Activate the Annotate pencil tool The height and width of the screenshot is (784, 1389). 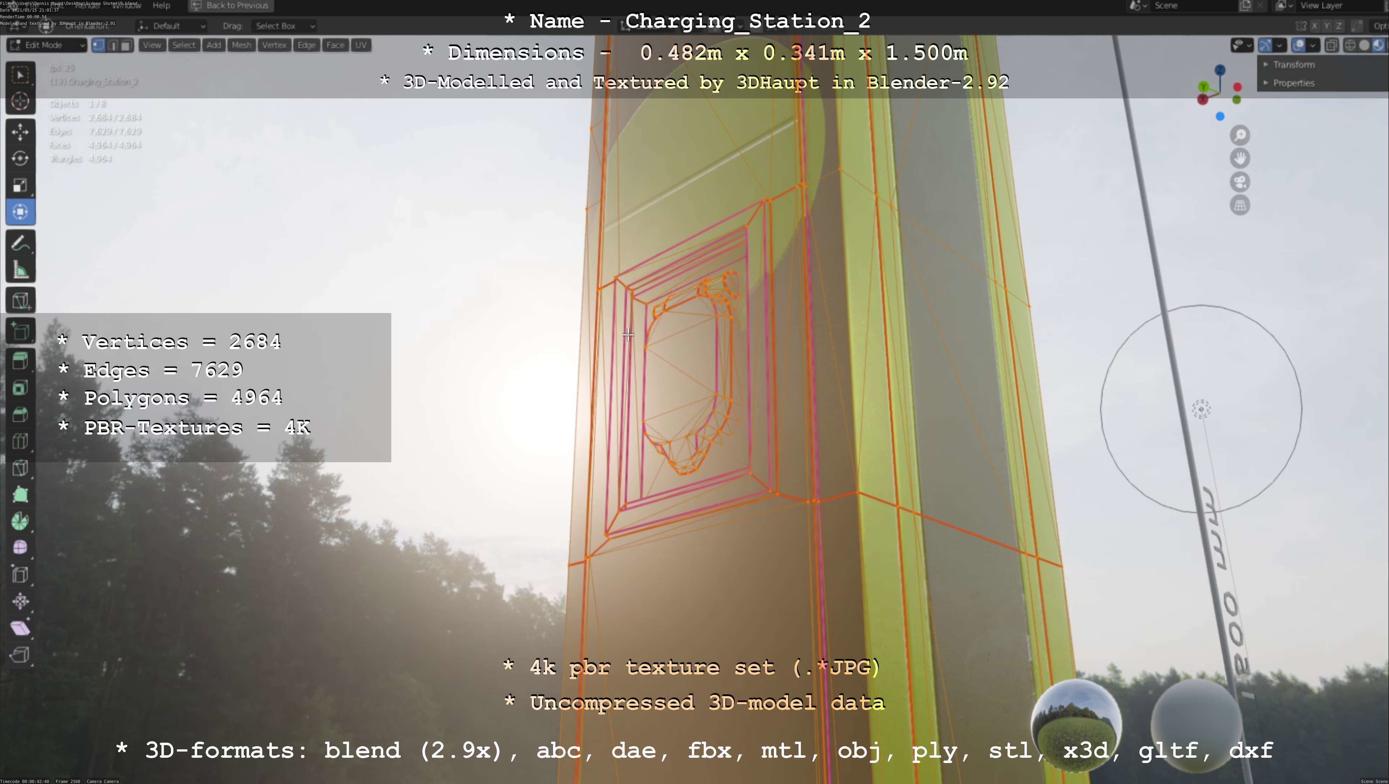click(x=20, y=244)
